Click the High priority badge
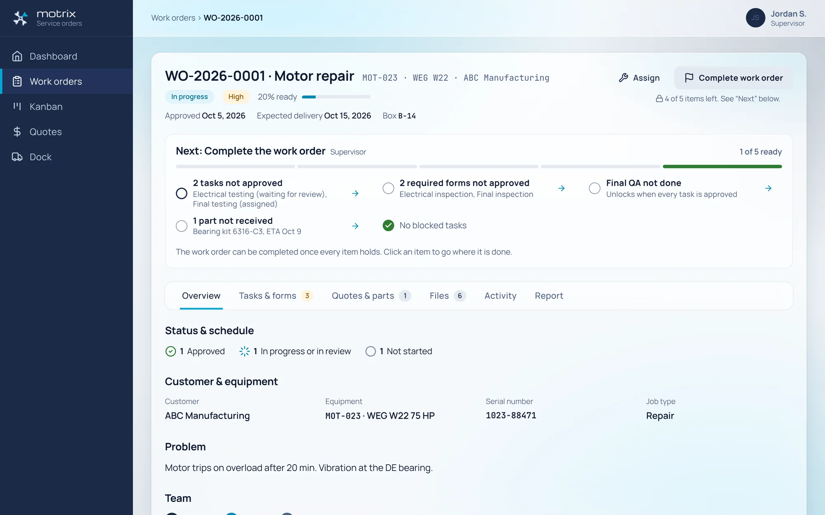This screenshot has height=515, width=825. (x=236, y=97)
